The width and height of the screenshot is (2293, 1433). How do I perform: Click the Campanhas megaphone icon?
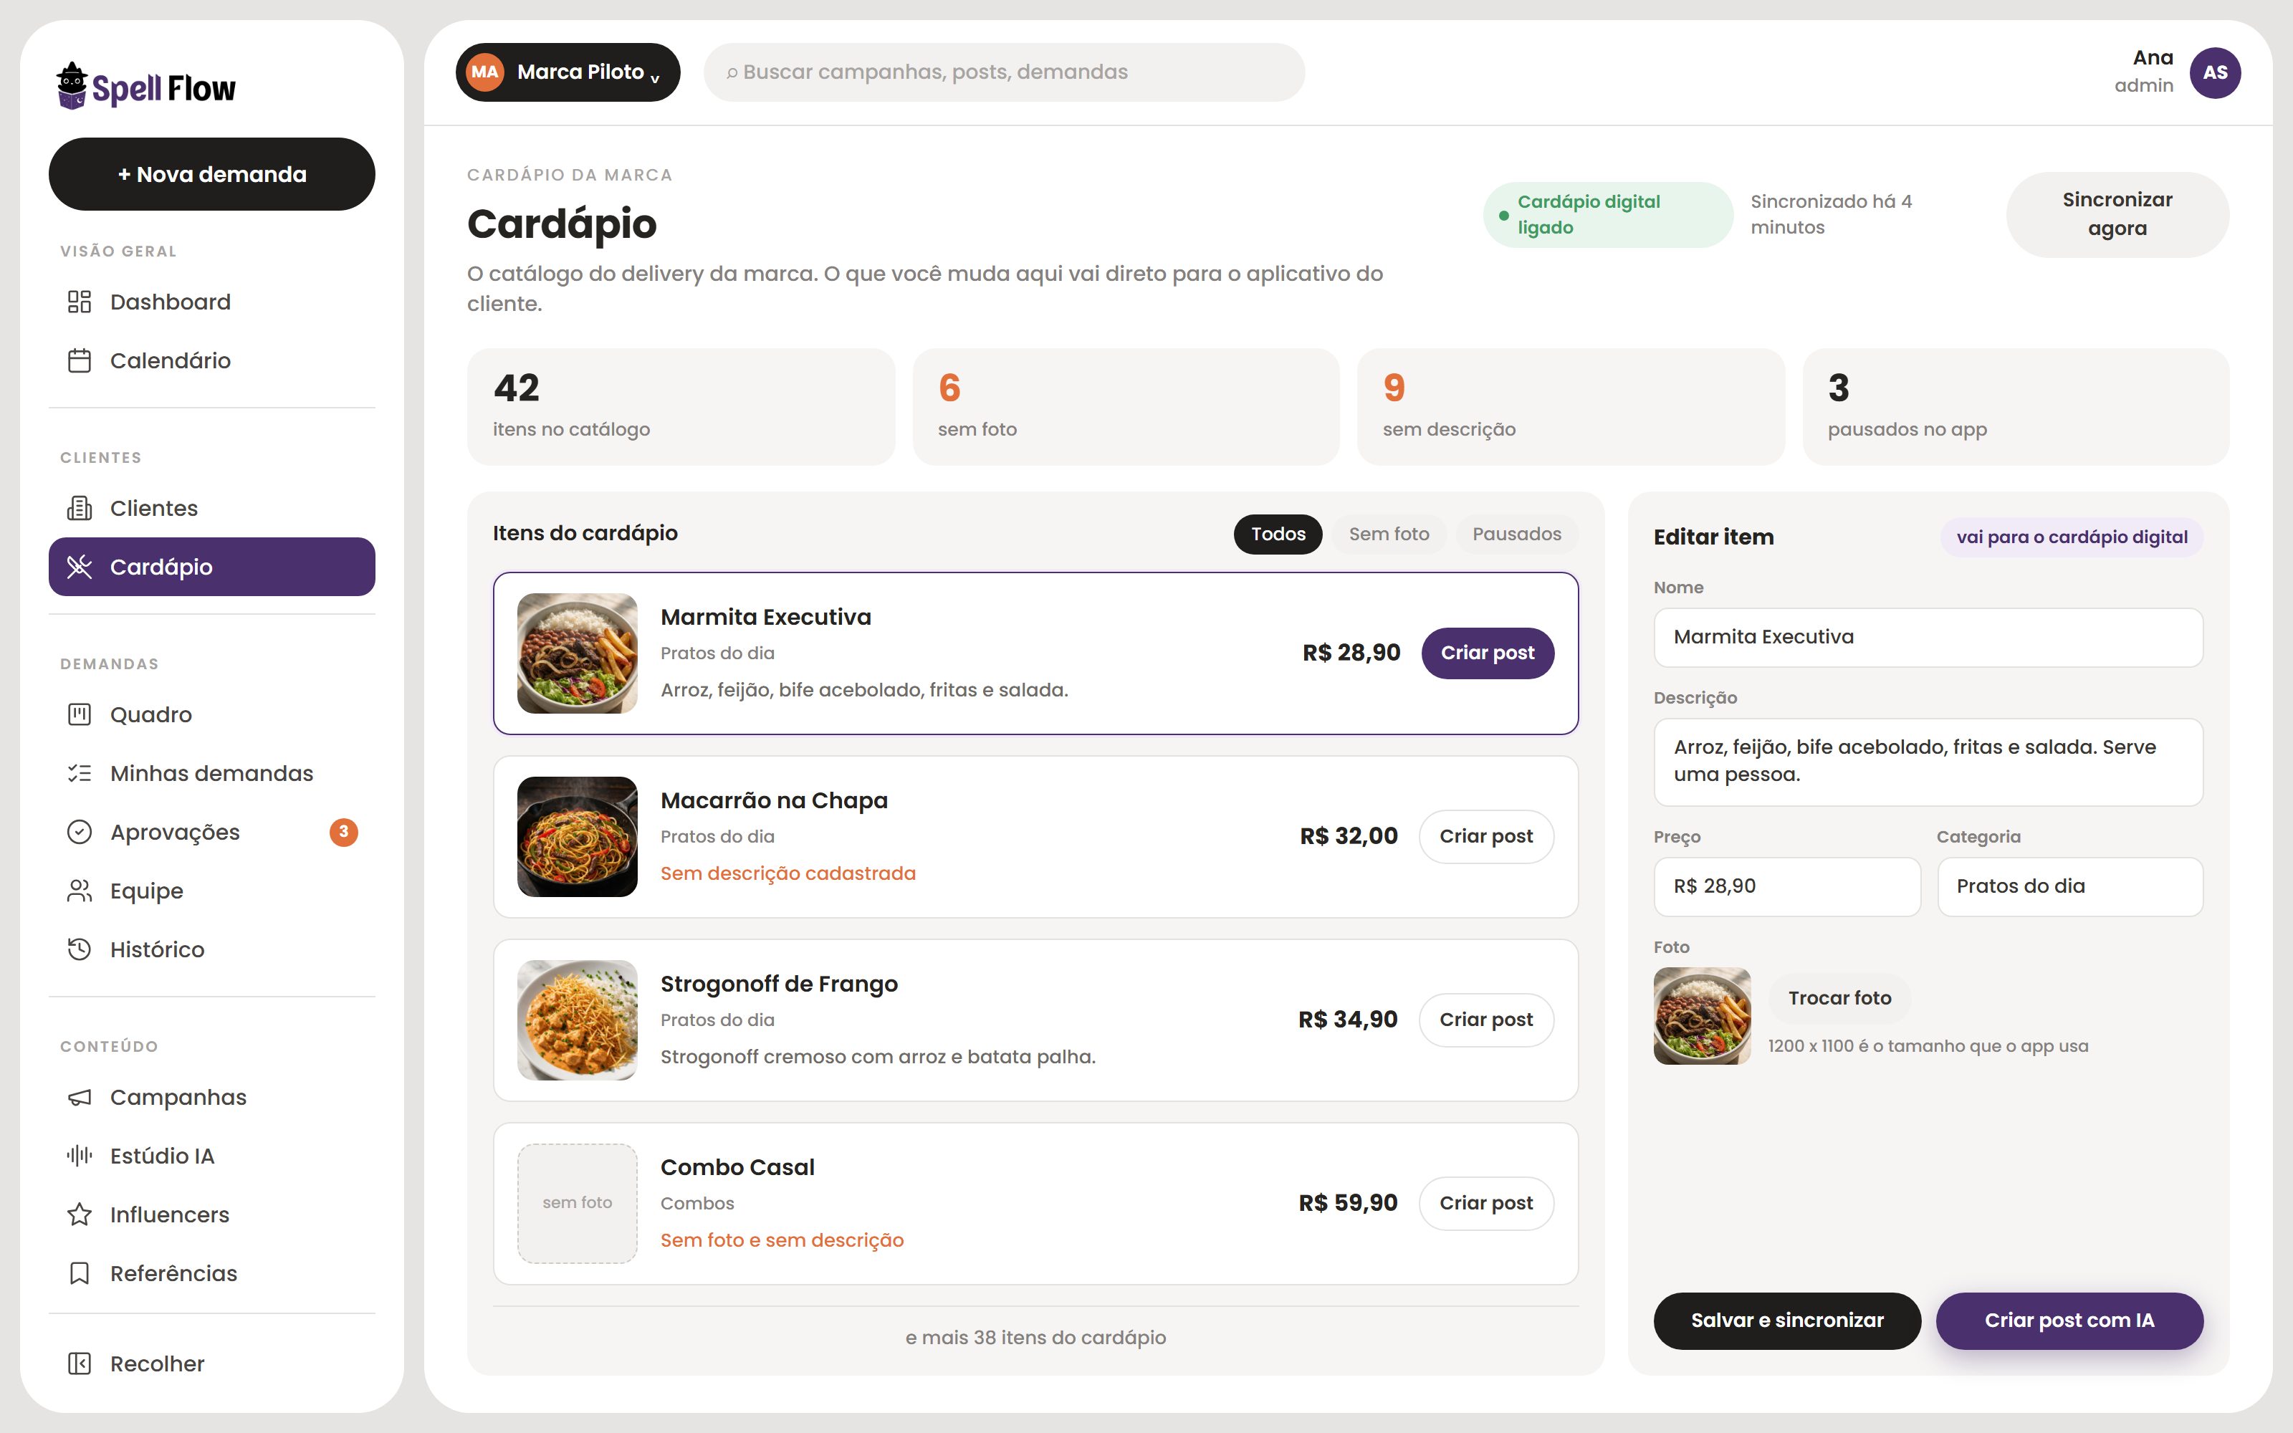pyautogui.click(x=80, y=1098)
